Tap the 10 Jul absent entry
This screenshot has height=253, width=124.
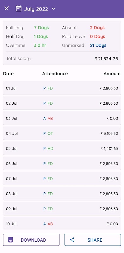62,224
